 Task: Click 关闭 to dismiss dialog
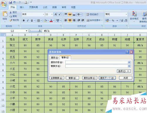[x=126, y=78]
